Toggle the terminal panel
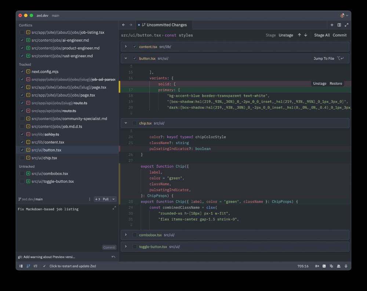367x291 pixels. pos(324,266)
